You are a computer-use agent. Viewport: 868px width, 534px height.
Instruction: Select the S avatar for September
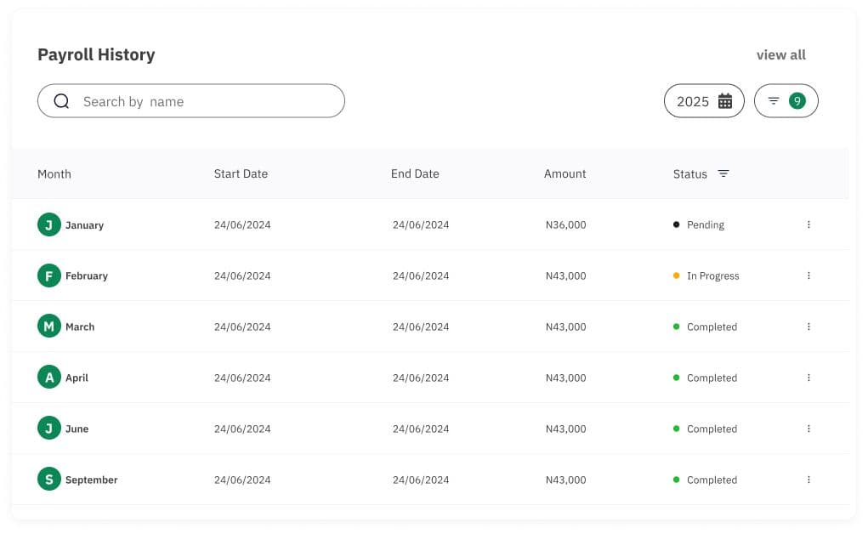(x=48, y=479)
